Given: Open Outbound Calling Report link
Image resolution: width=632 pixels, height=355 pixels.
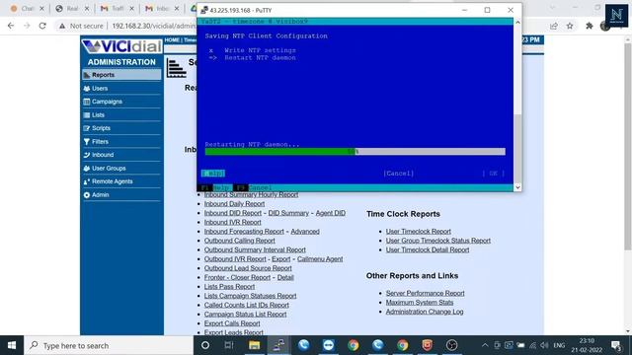Looking at the screenshot, I should pos(239,241).
